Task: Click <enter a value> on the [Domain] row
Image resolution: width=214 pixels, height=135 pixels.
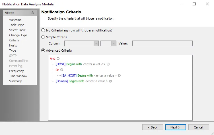Action: [x=96, y=81]
